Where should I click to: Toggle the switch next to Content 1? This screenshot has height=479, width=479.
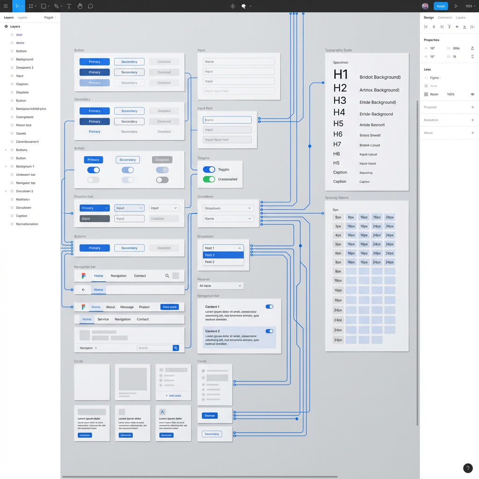coord(269,306)
